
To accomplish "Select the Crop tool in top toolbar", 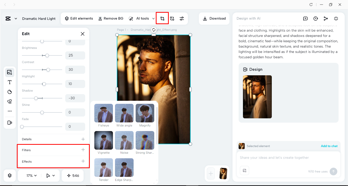I will click(162, 19).
